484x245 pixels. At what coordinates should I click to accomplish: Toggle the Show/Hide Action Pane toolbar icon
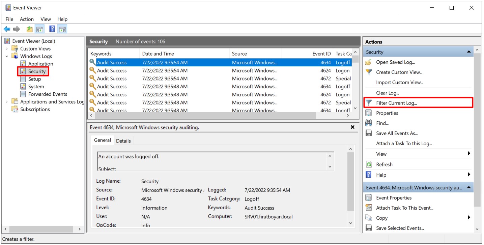pyautogui.click(x=62, y=29)
